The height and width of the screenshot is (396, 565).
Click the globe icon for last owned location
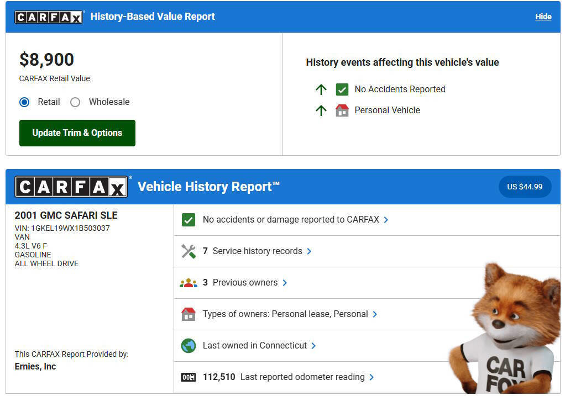tap(189, 346)
